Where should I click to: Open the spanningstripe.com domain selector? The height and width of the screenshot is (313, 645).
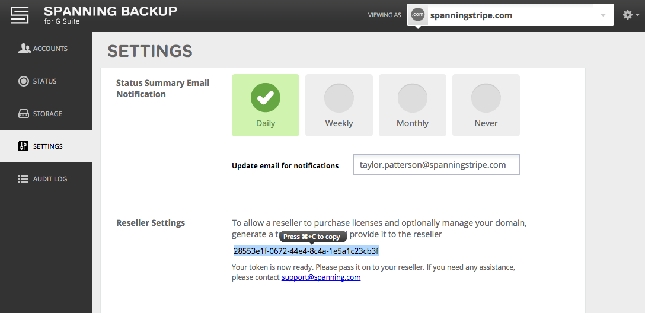(x=510, y=15)
